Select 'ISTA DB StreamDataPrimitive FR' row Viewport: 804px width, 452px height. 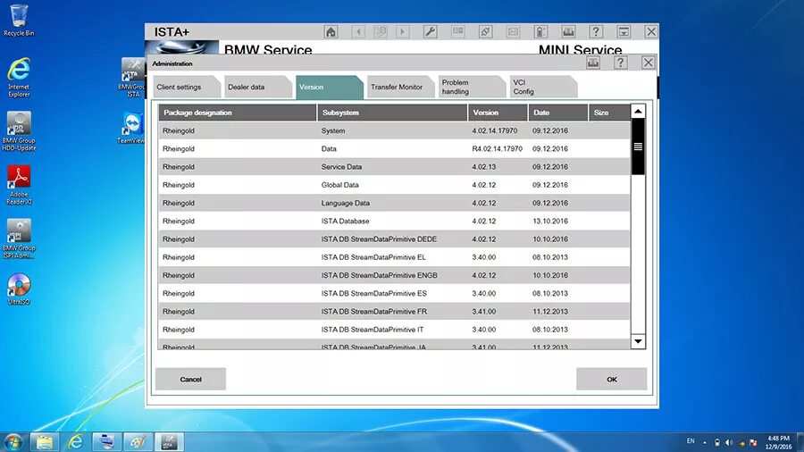coord(394,312)
